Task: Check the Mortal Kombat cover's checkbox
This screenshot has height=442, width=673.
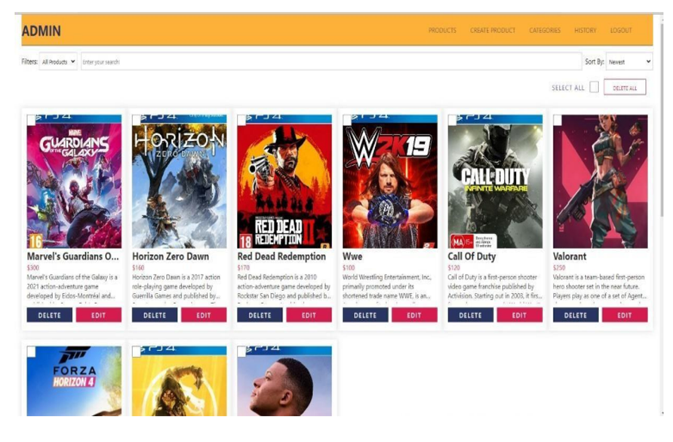Action: pos(137,351)
